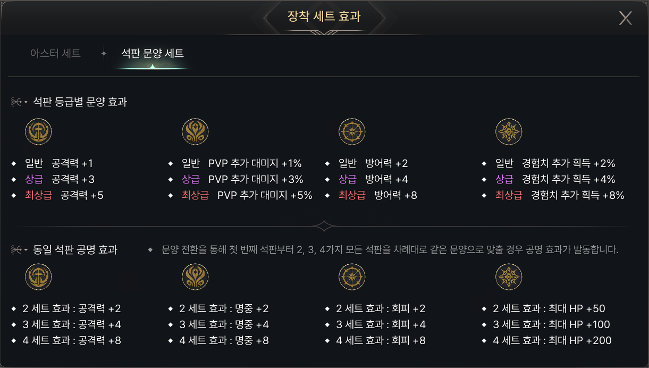Screen dimensions: 649x368
Task: Click the 상급 PVP 추가 대미지 +3% entry
Action: [242, 179]
